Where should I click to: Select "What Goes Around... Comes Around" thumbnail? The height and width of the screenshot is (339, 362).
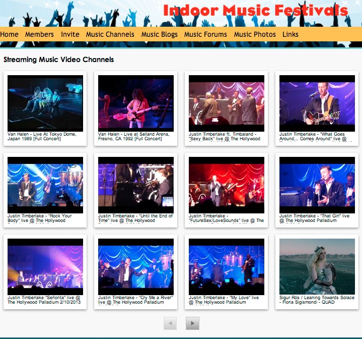point(317,103)
